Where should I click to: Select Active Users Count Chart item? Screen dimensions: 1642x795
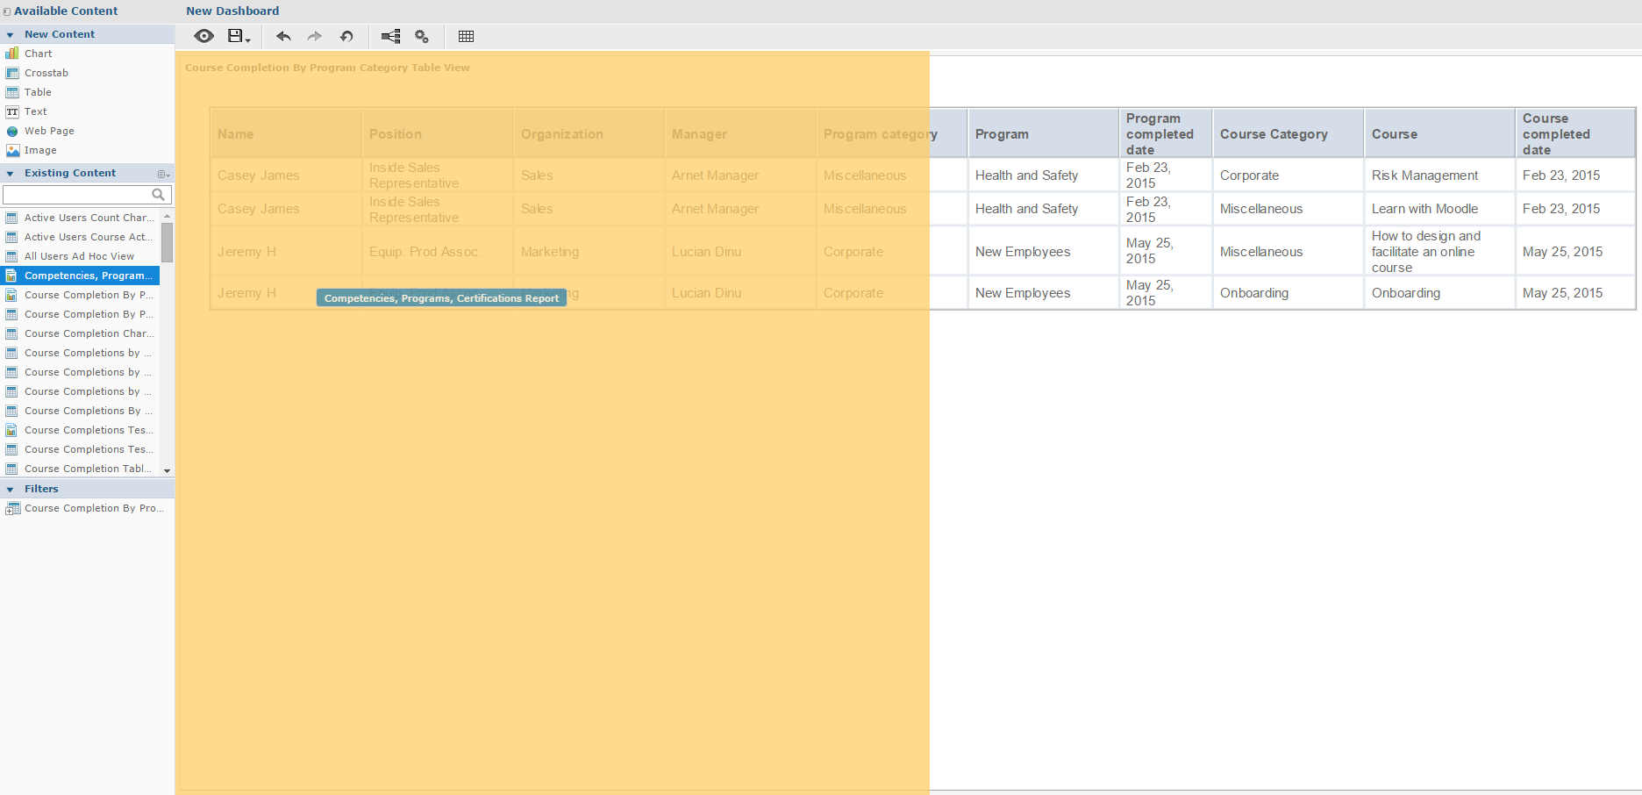88,218
